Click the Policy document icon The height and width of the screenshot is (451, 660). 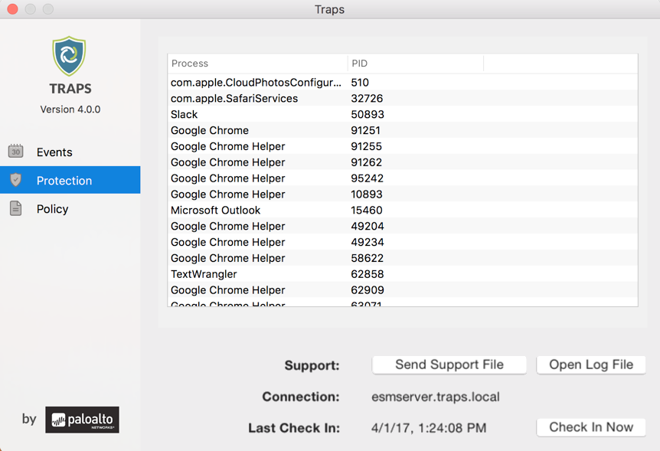click(16, 208)
